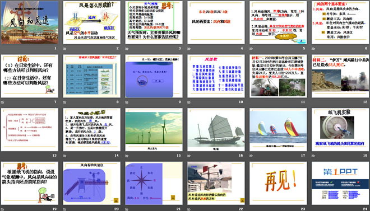The height and width of the screenshot is (211, 370).
Task: Select slide 11 typhoon material one thumbnail
Action: (x=278, y=76)
